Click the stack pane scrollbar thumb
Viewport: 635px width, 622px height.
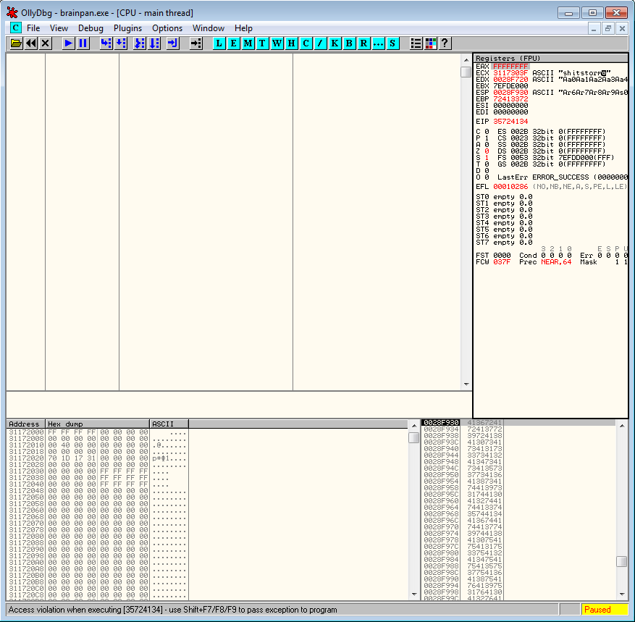pyautogui.click(x=622, y=562)
